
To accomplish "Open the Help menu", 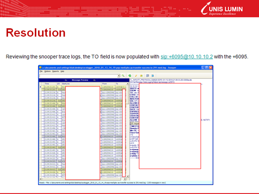I will [62, 71].
